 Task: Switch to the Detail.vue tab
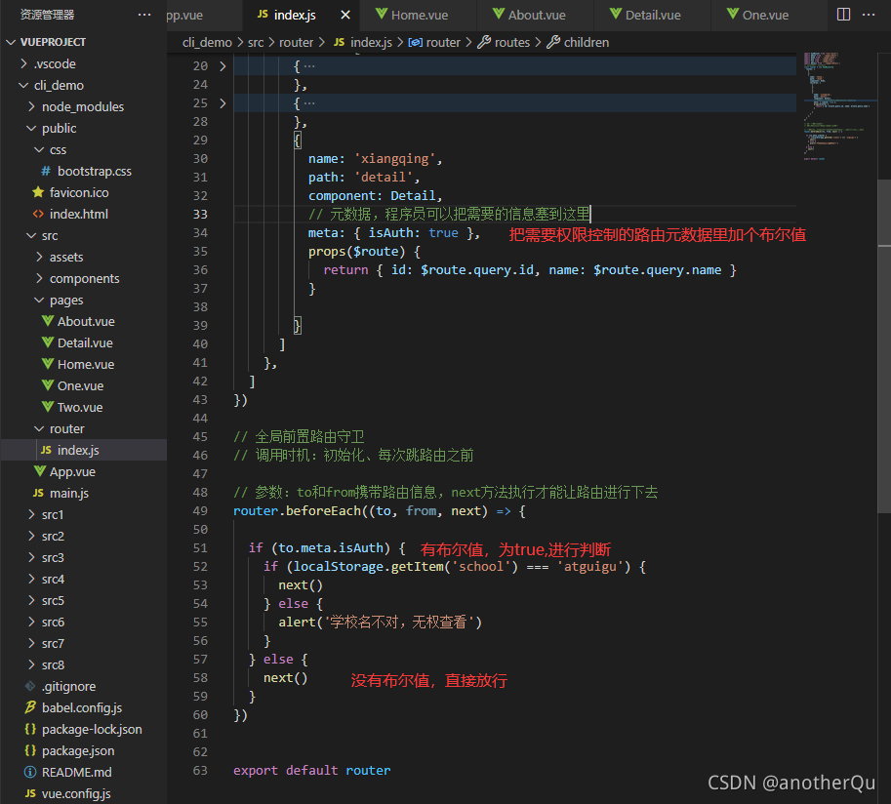(x=652, y=16)
